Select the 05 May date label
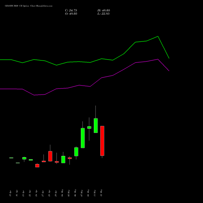The width and height of the screenshot is (203, 203). 69,193
